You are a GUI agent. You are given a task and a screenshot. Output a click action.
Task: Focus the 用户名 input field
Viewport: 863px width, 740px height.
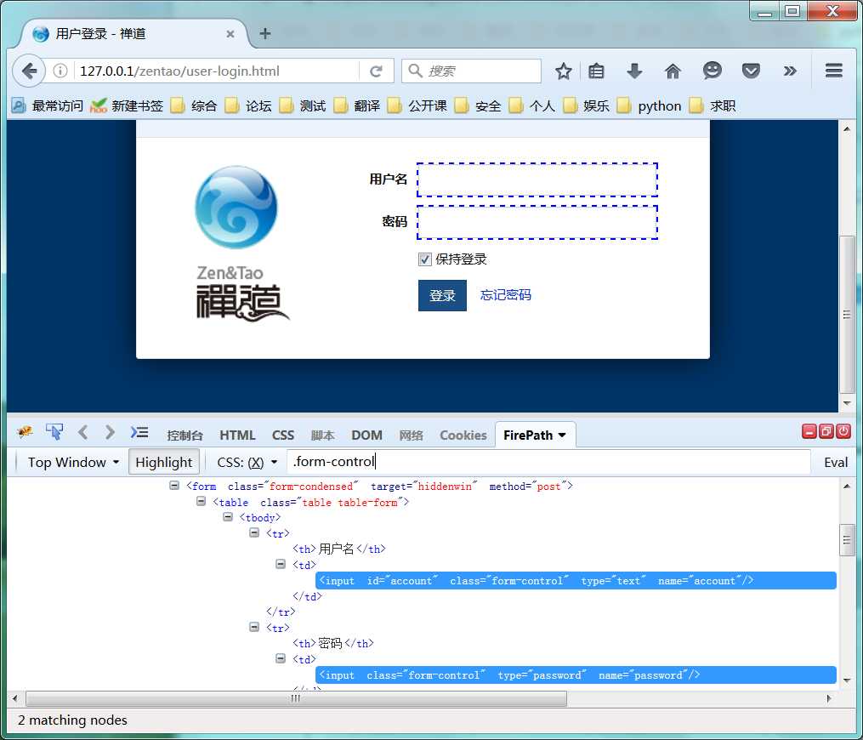tap(537, 180)
